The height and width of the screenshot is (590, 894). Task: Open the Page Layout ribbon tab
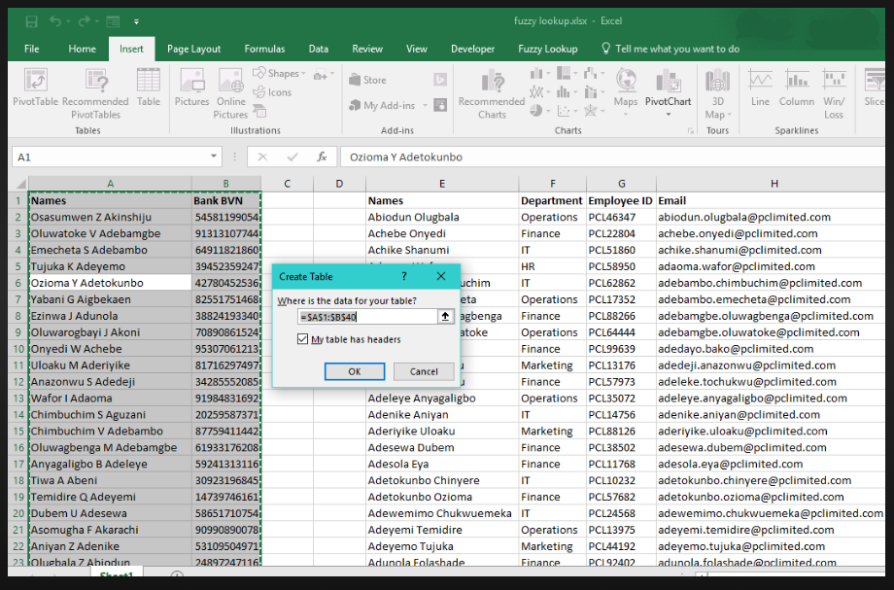point(193,49)
